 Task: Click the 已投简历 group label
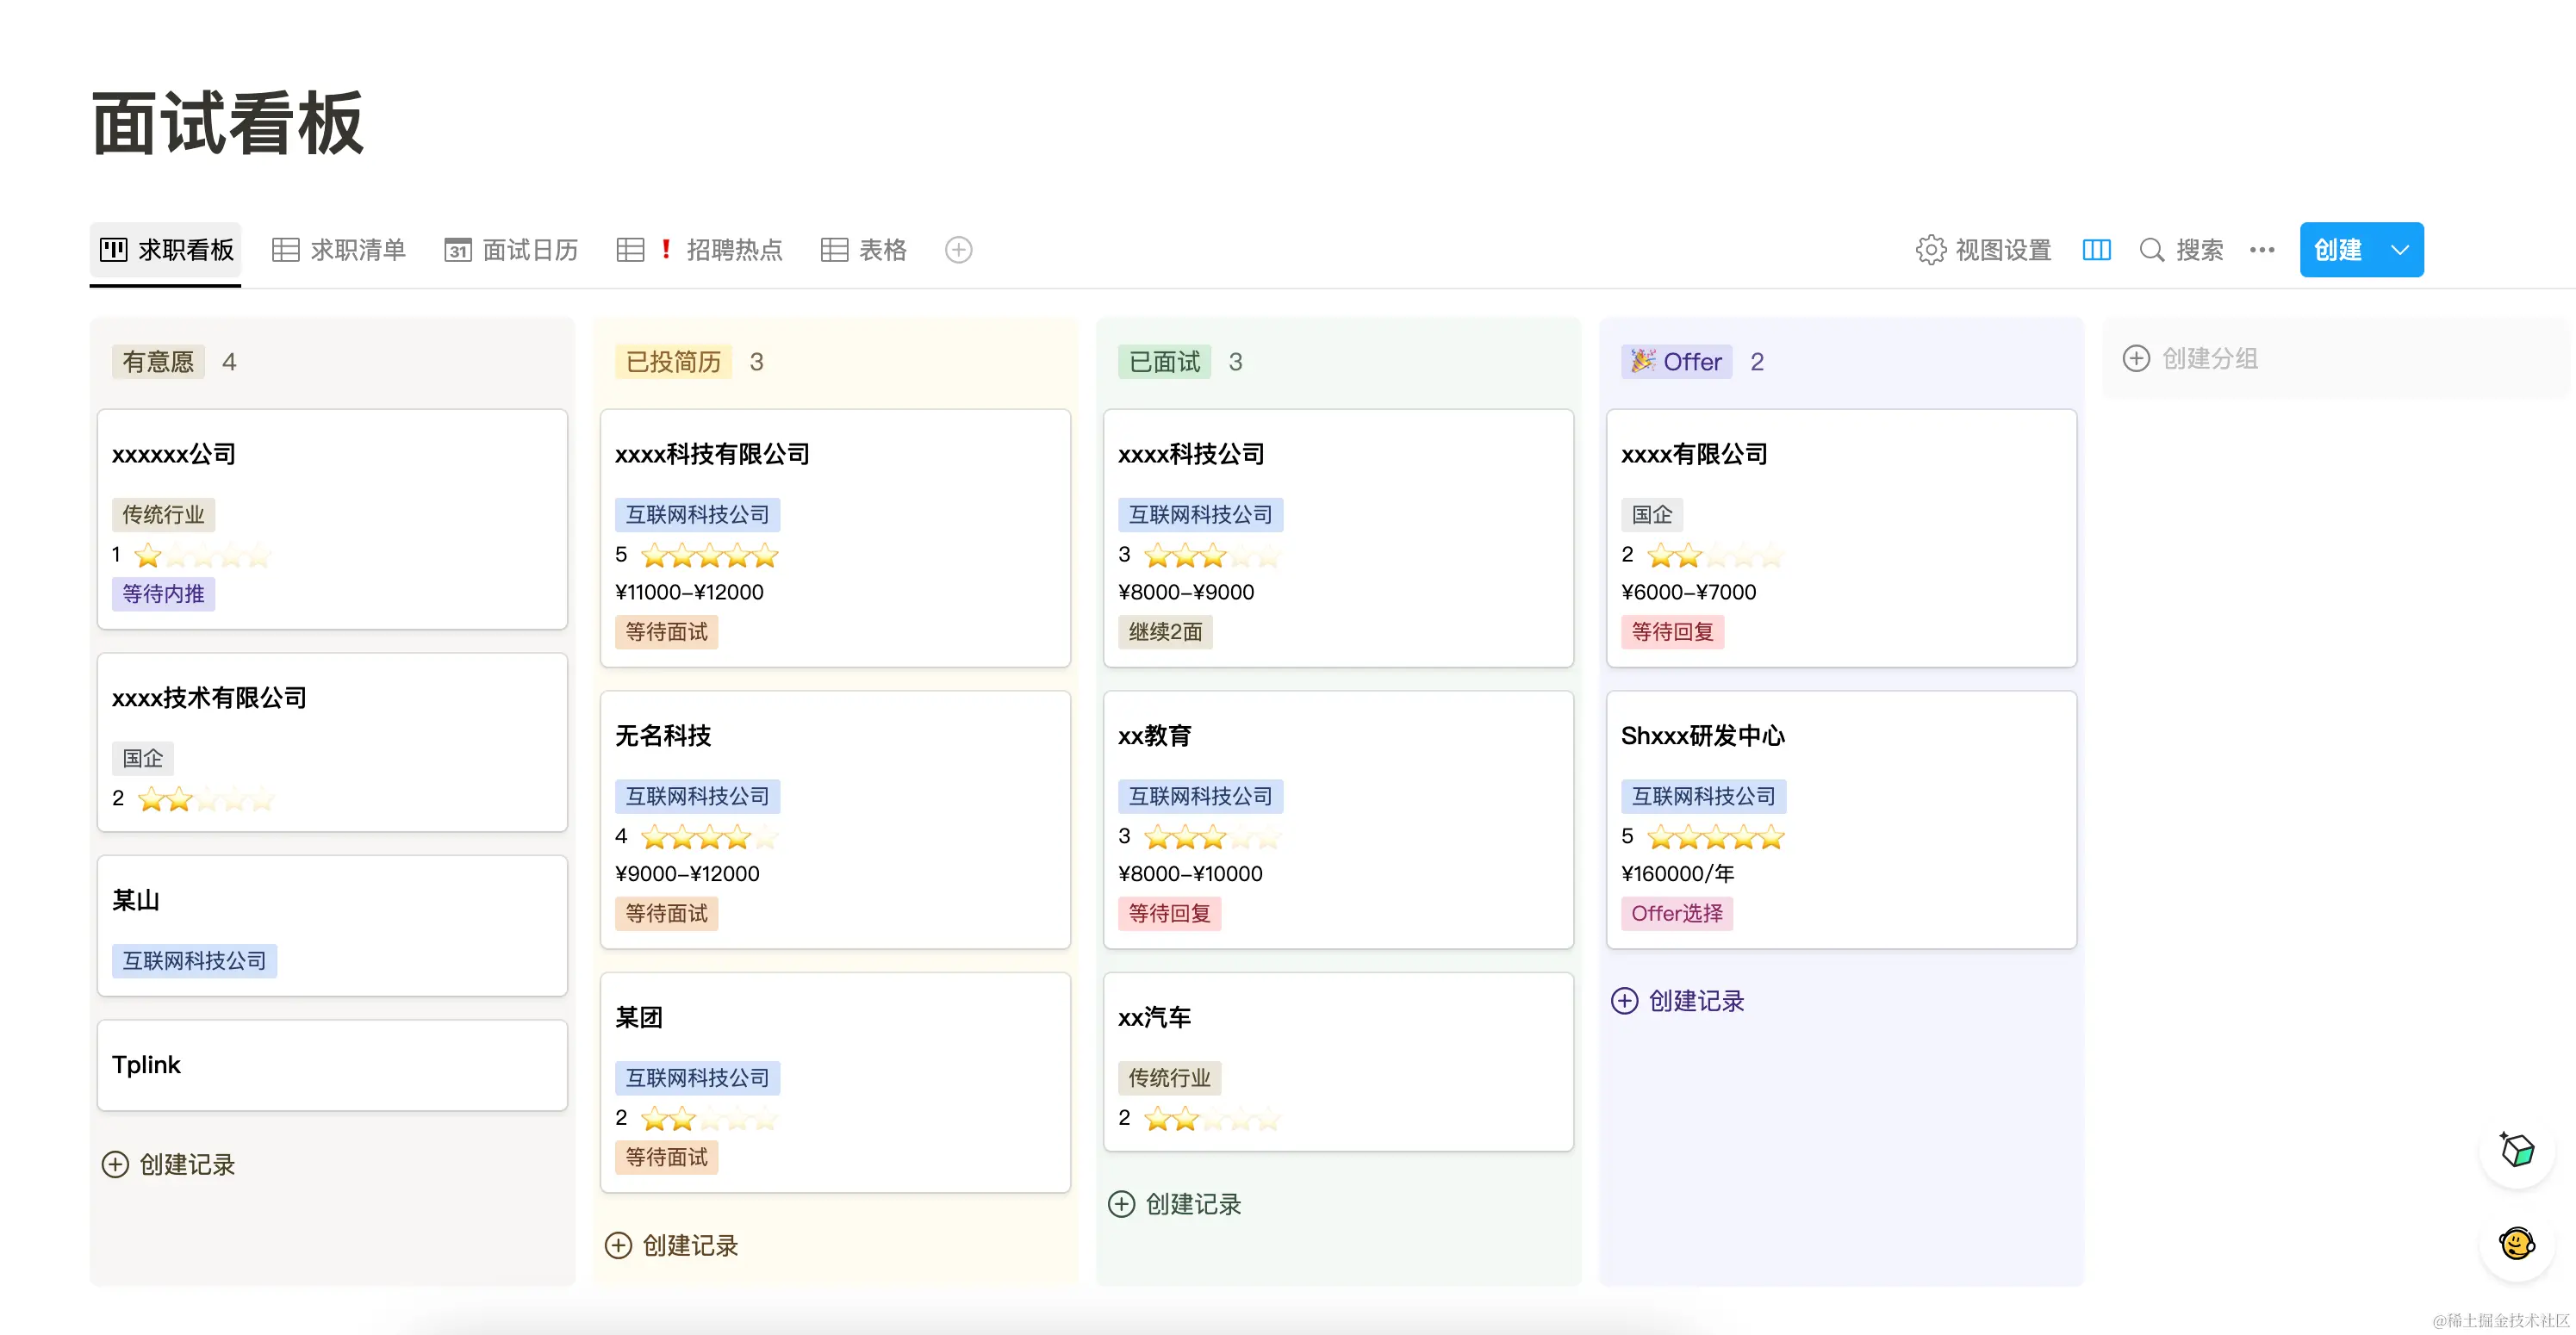tap(673, 362)
